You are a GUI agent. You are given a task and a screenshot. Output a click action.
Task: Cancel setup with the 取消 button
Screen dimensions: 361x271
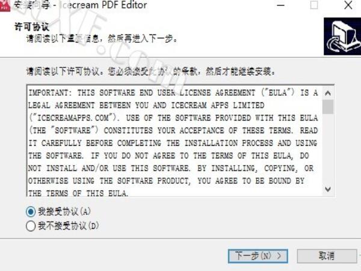[x=327, y=256]
